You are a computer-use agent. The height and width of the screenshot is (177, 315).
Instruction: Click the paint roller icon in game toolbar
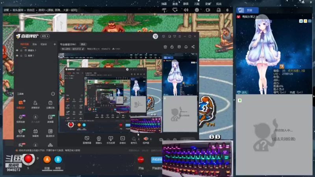[x=164, y=10]
